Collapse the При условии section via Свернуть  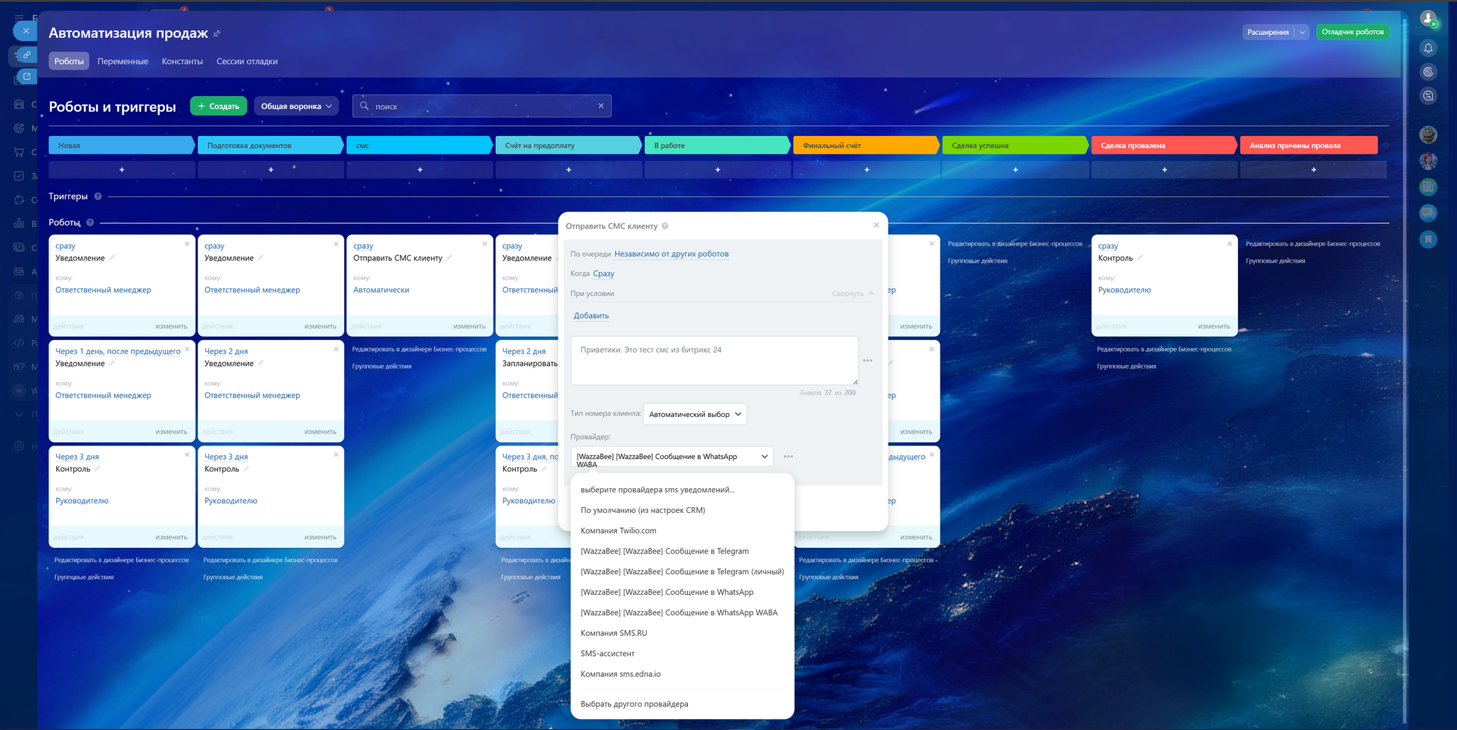(x=853, y=293)
